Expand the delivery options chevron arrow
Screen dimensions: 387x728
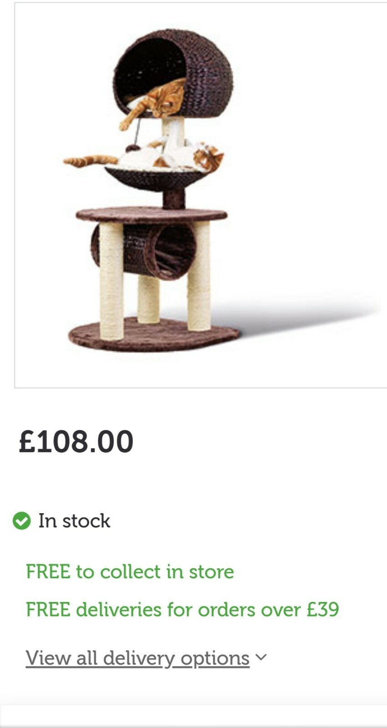(x=261, y=657)
